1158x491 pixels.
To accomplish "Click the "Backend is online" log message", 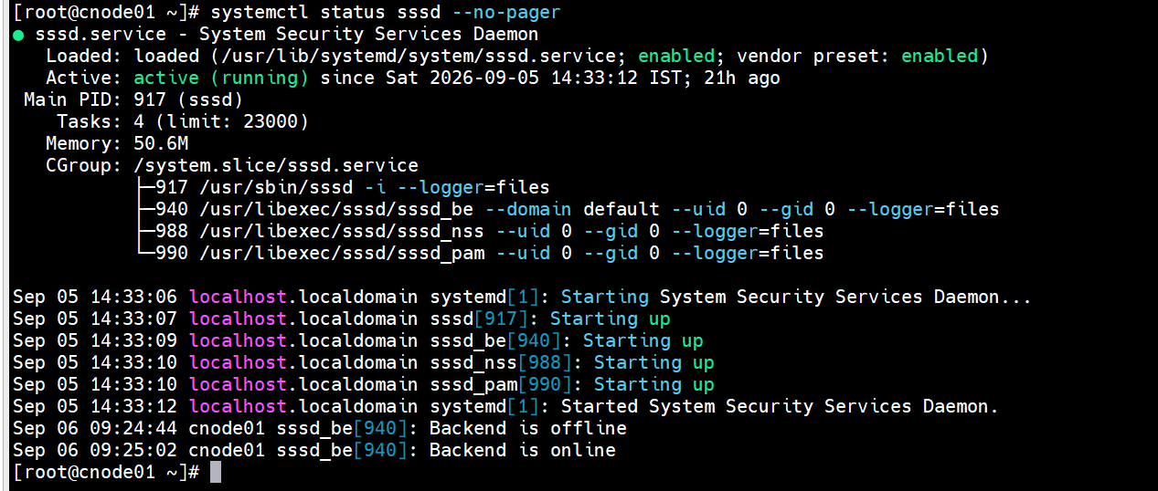I will click(523, 450).
